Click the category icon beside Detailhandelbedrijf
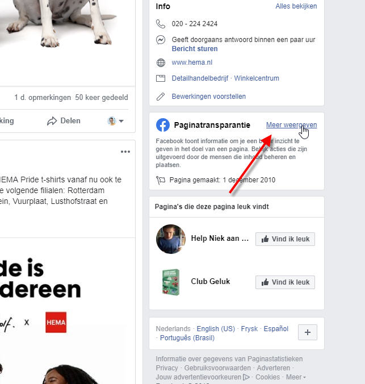This screenshot has width=365, height=384. coord(161,78)
